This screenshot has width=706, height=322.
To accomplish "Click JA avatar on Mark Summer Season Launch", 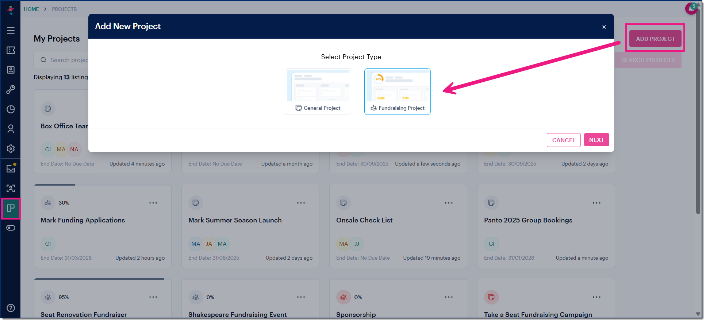I will coord(209,244).
